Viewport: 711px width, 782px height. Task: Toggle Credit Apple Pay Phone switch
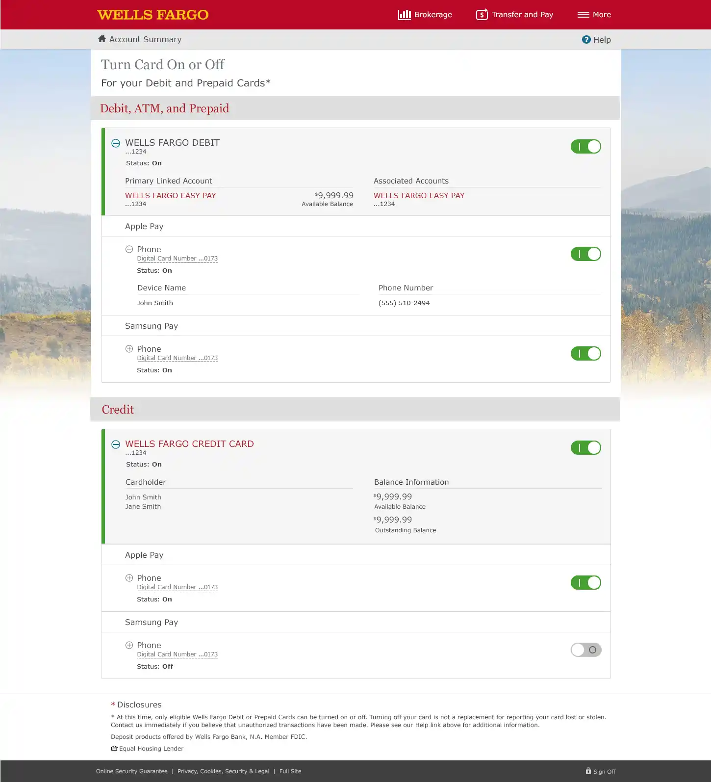pos(585,582)
